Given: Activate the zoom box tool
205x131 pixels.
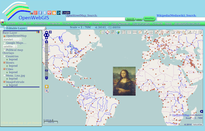Looking at the screenshot, I should 47,91.
